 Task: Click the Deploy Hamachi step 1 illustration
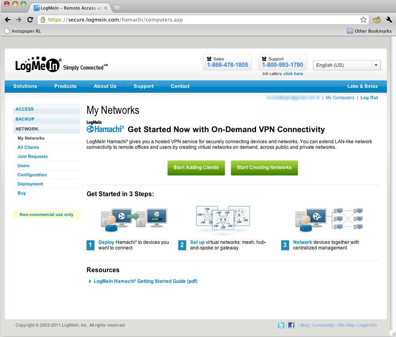(x=134, y=220)
